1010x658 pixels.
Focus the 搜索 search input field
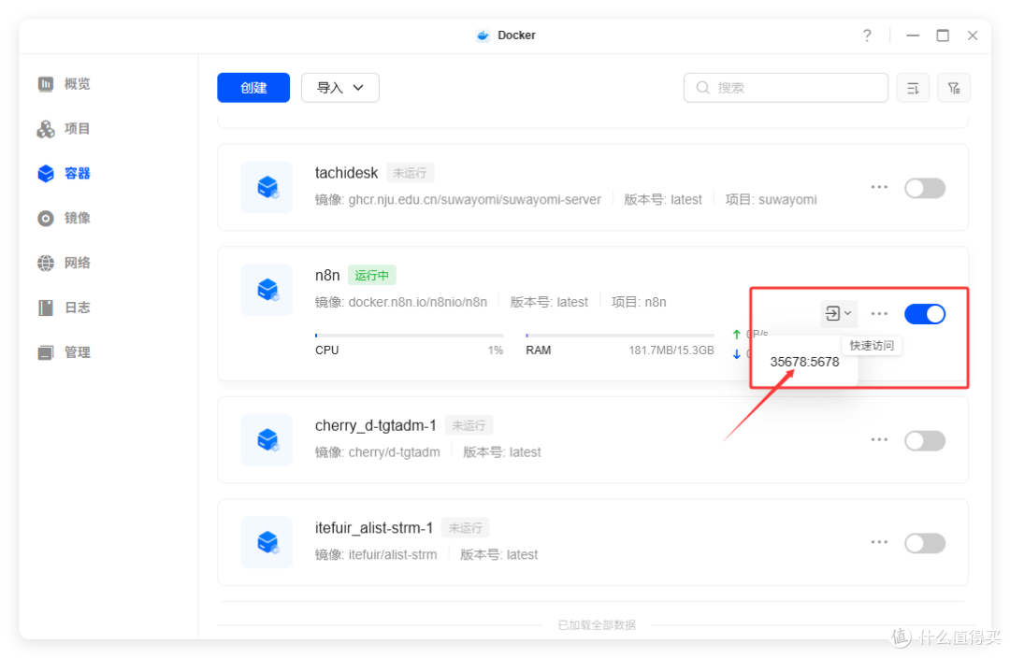(786, 88)
